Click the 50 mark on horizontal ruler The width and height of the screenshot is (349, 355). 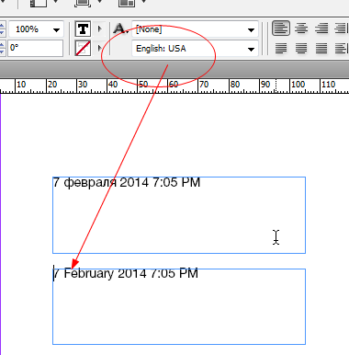[143, 85]
